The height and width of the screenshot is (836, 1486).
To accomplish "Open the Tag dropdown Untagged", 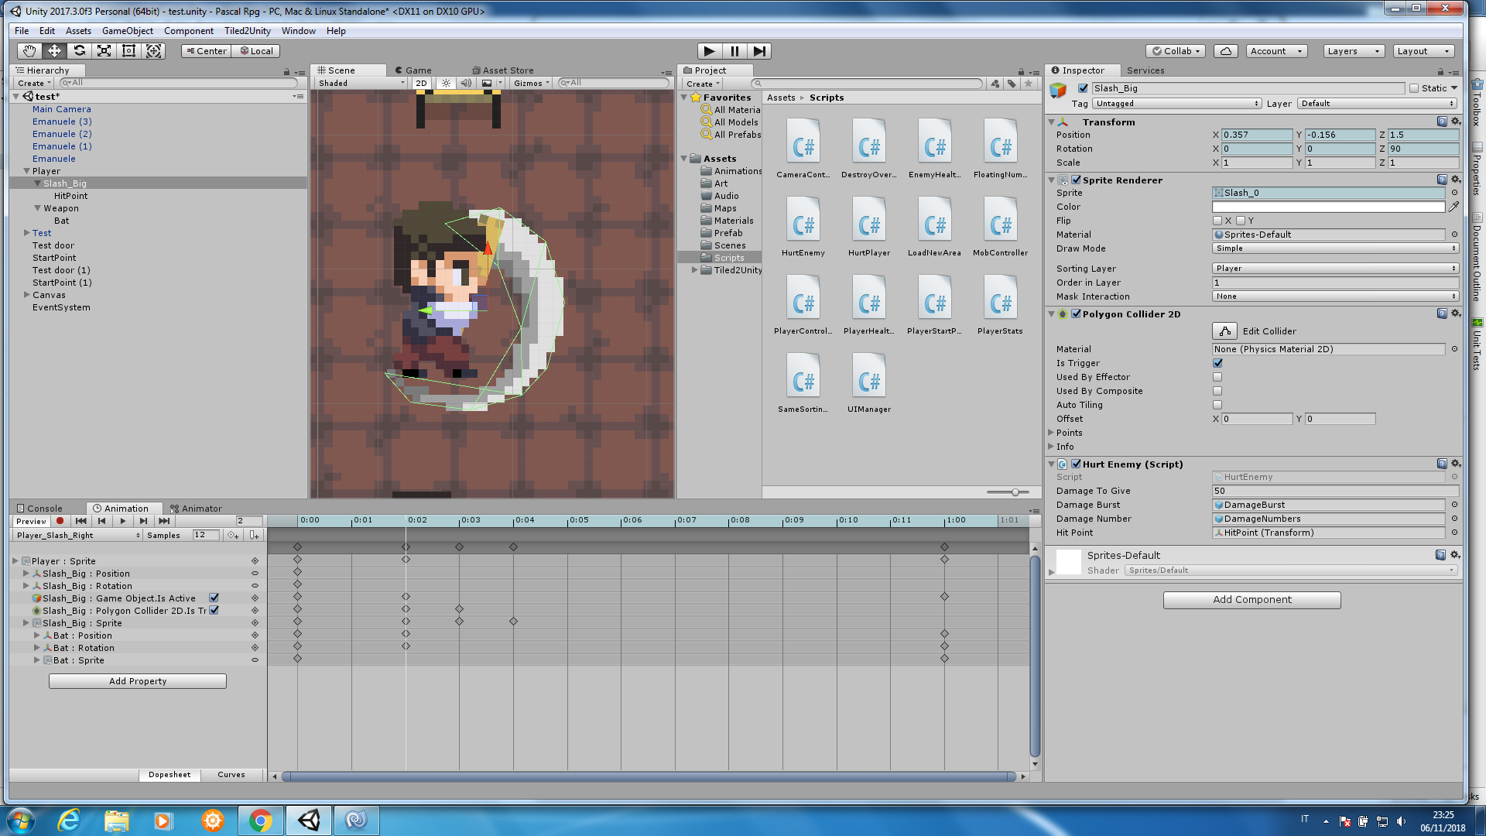I will coord(1178,104).
